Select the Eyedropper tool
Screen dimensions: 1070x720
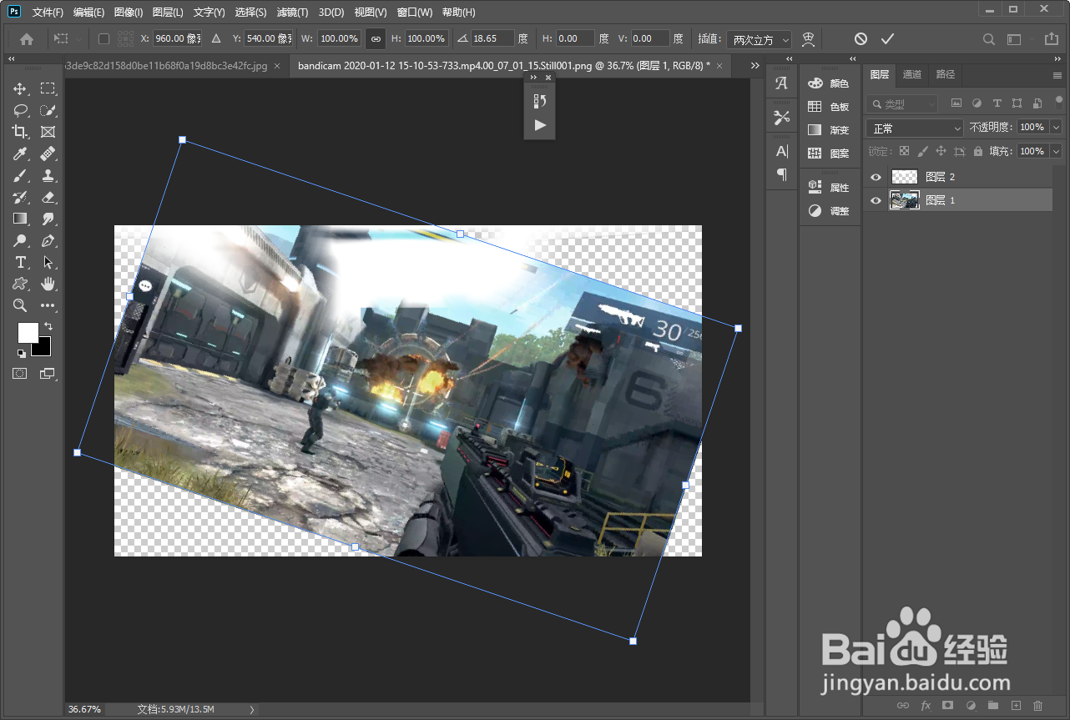(20, 154)
